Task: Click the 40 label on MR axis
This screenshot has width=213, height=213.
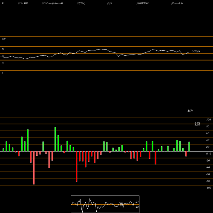Action: pos(208,140)
